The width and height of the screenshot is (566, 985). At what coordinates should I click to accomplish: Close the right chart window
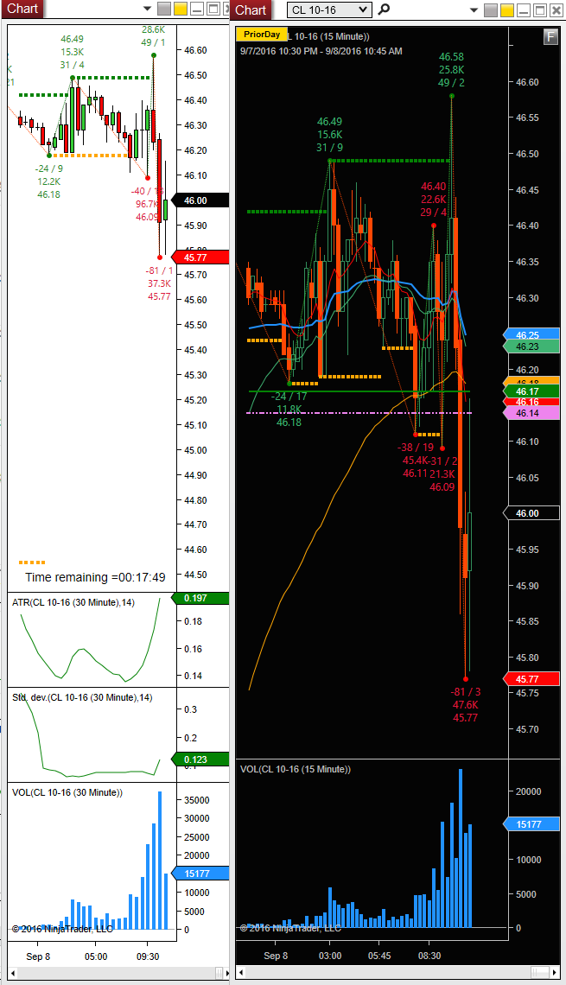(x=556, y=10)
